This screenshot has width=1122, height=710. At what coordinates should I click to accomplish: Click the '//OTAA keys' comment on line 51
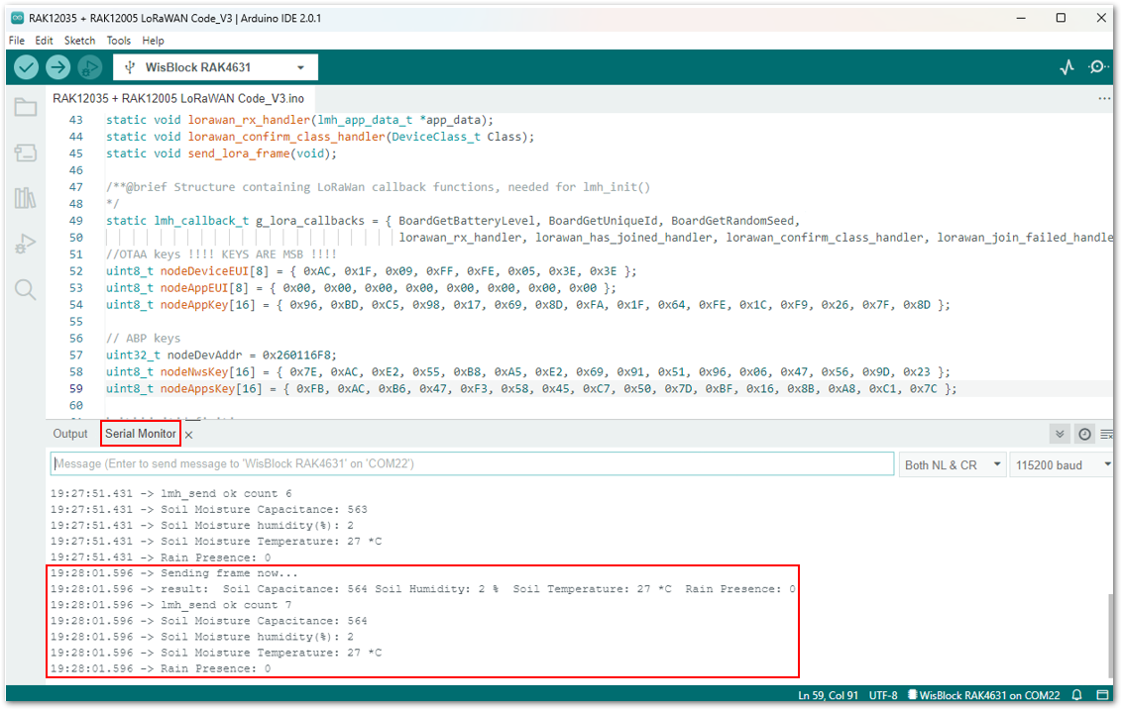(x=221, y=254)
